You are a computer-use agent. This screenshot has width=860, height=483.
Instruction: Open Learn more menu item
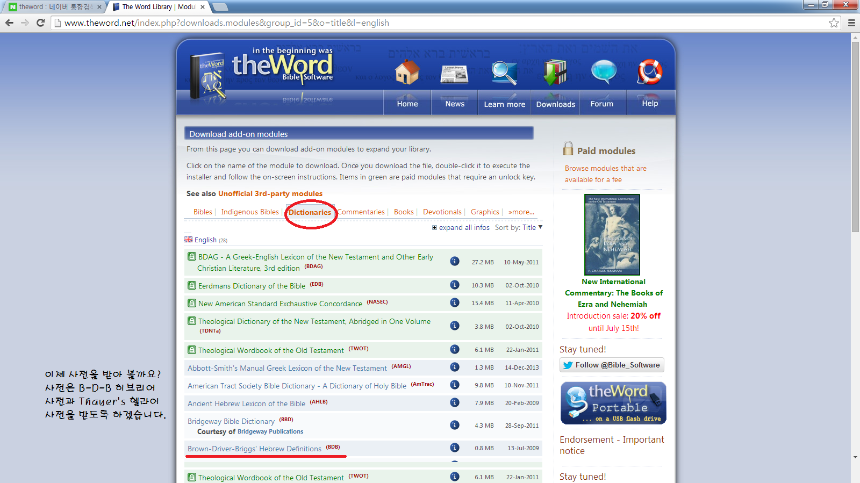(504, 104)
